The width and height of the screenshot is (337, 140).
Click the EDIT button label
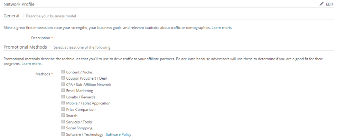click(x=330, y=4)
